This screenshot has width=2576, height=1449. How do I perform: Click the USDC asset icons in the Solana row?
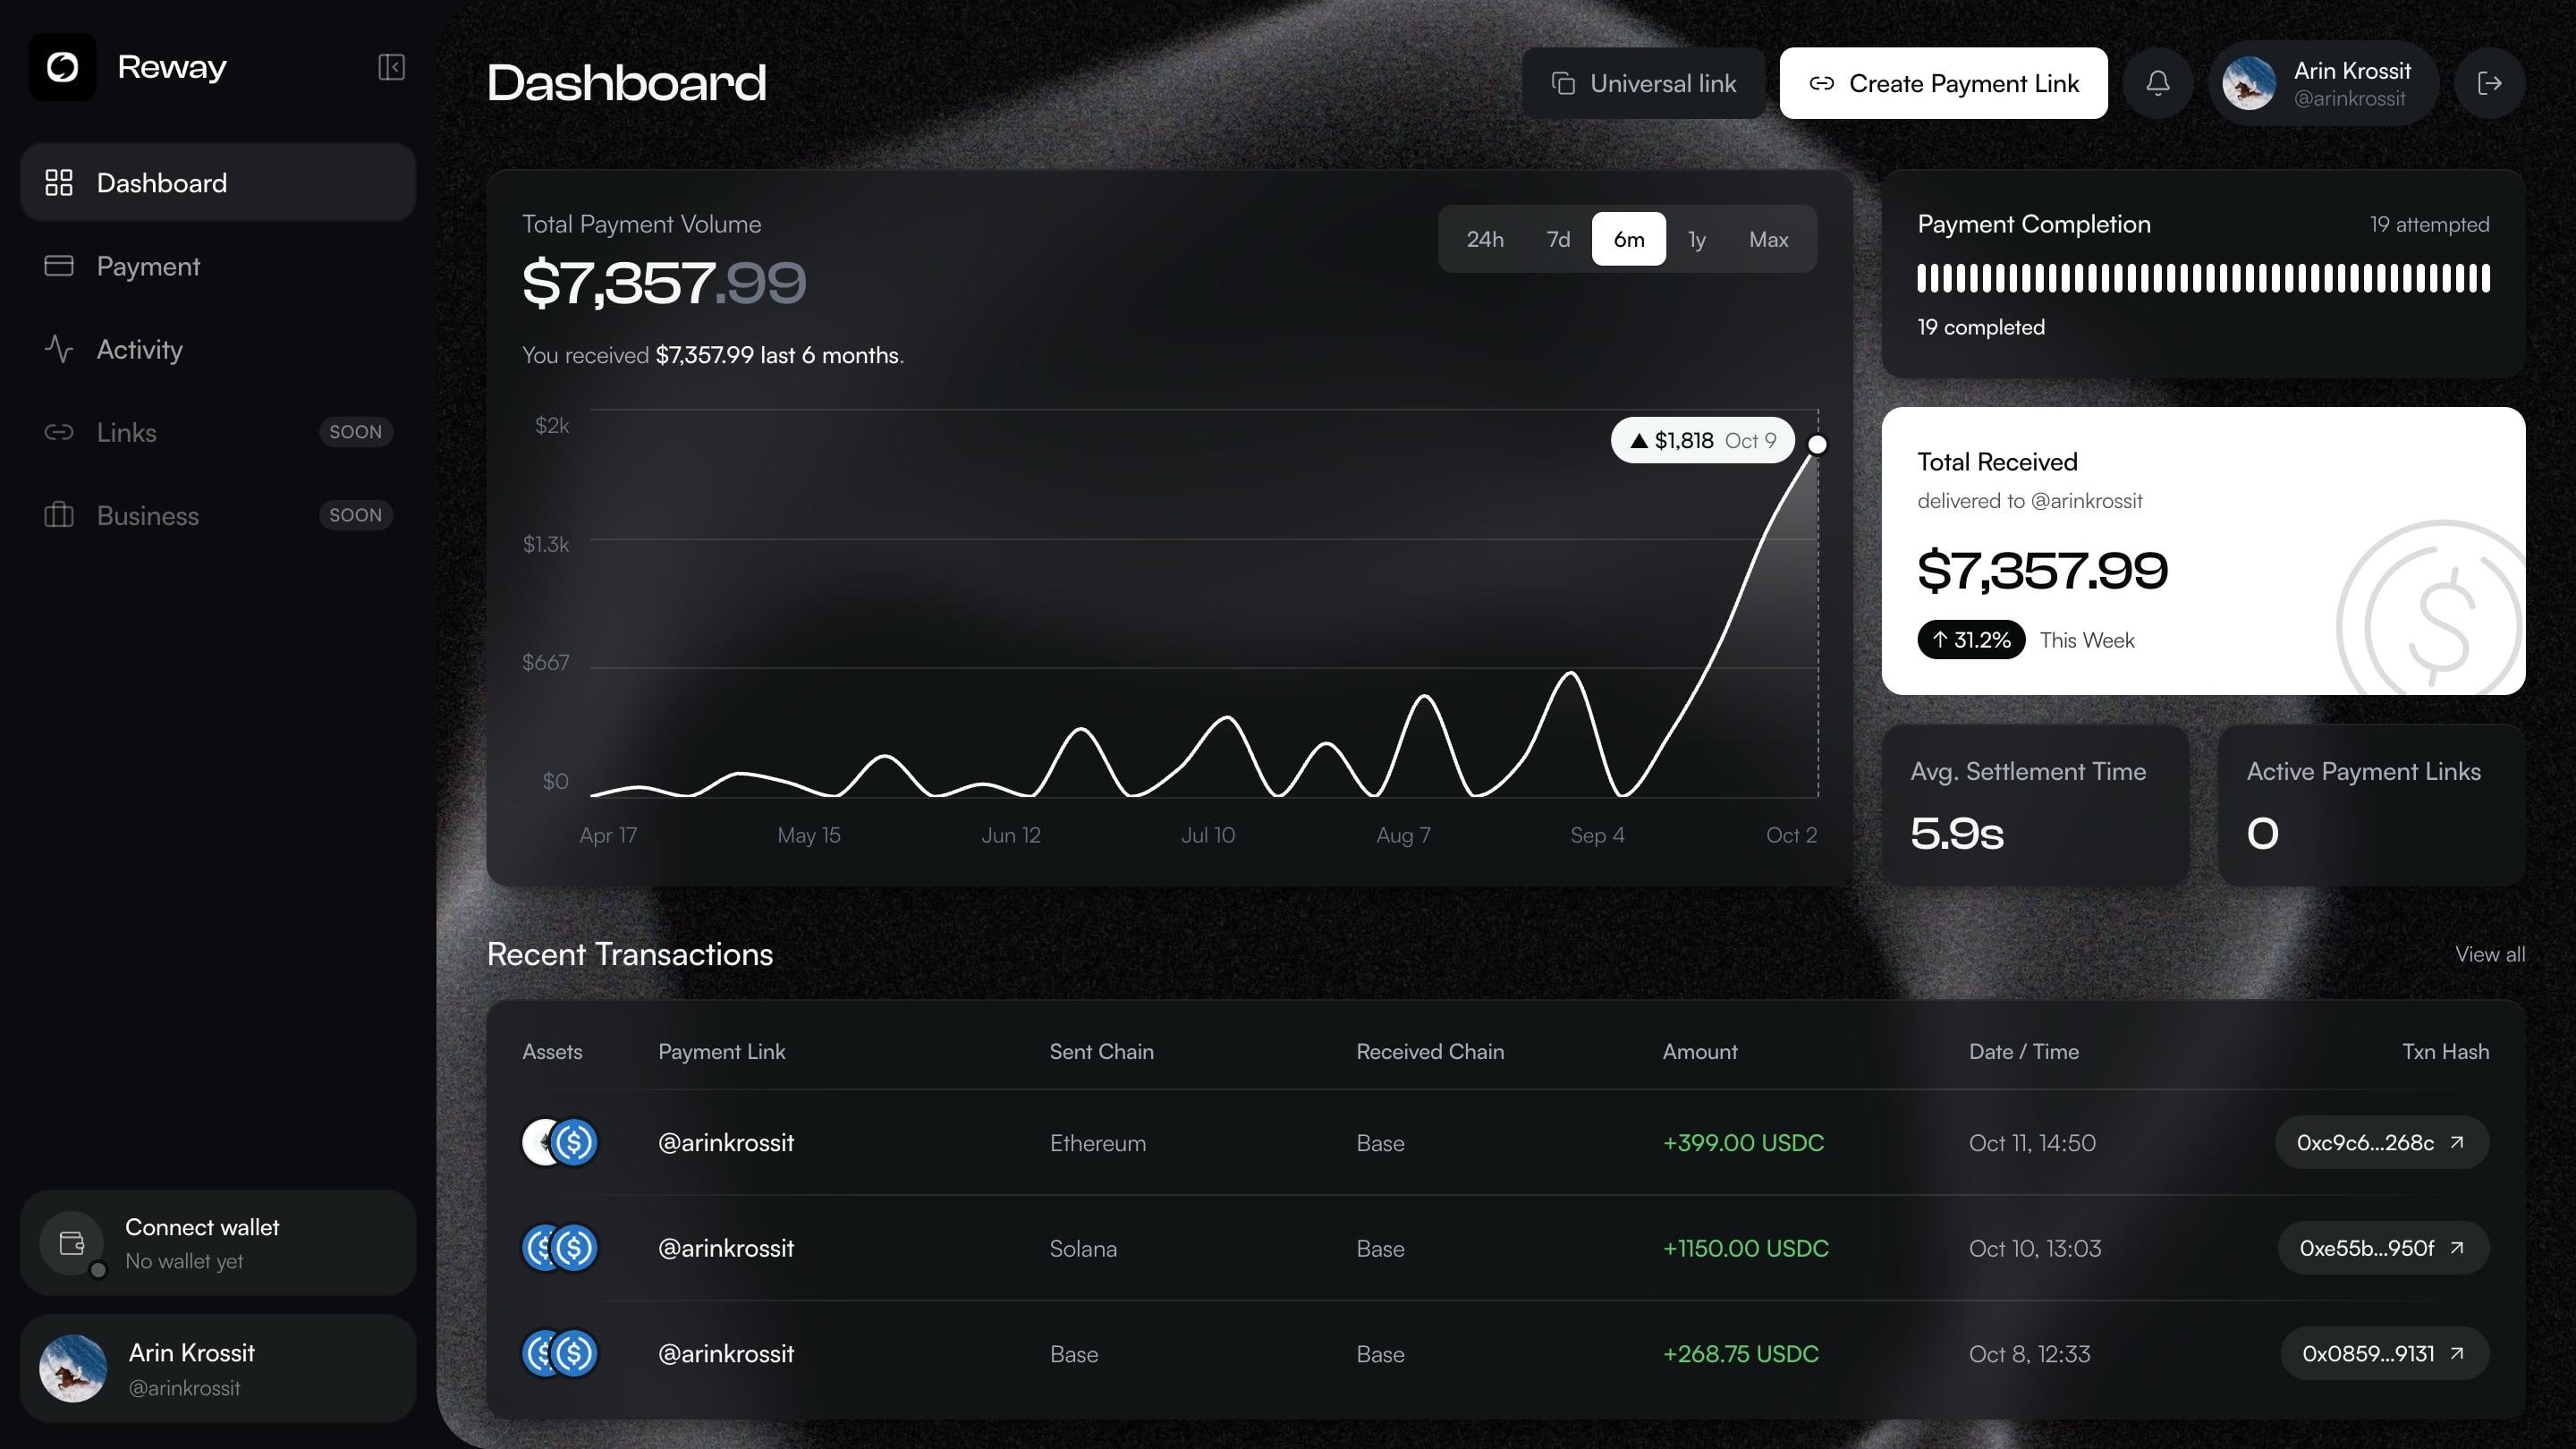point(560,1248)
